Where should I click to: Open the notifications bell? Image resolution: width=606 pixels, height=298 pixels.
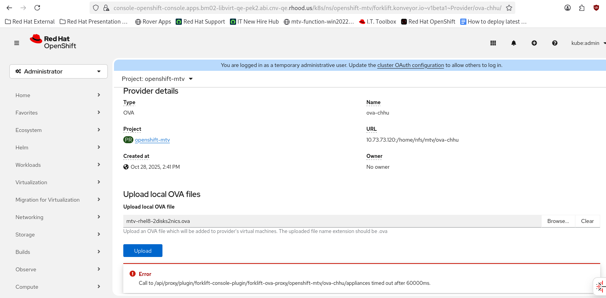(x=514, y=43)
